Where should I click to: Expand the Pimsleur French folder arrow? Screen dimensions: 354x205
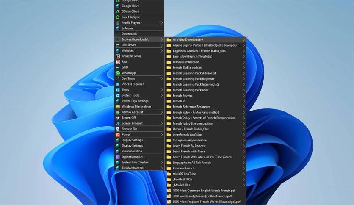click(x=244, y=169)
